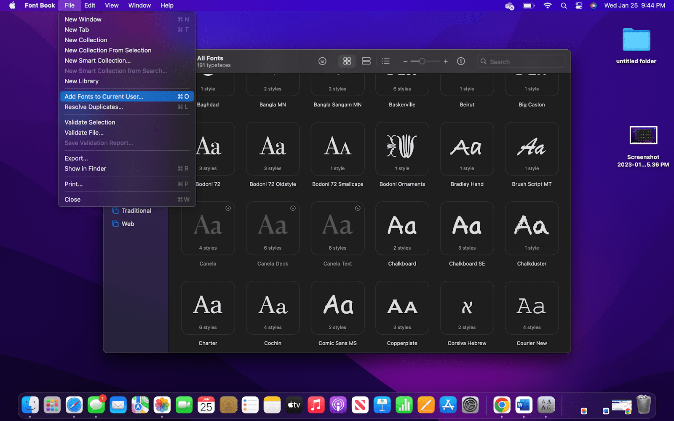Choose New Library menu entry
Screen dimensions: 674x421
[127, 81]
